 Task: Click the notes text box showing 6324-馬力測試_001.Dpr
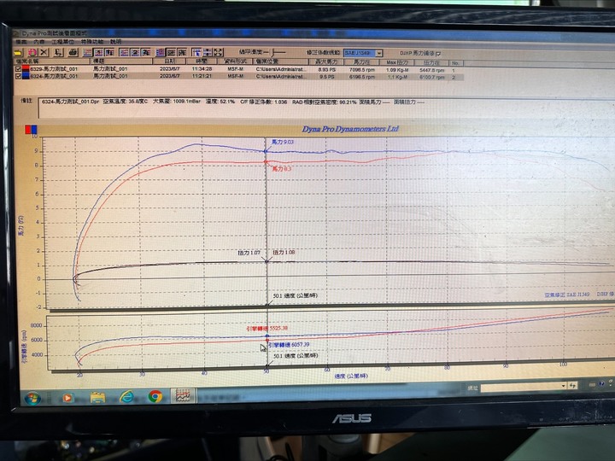click(326, 108)
